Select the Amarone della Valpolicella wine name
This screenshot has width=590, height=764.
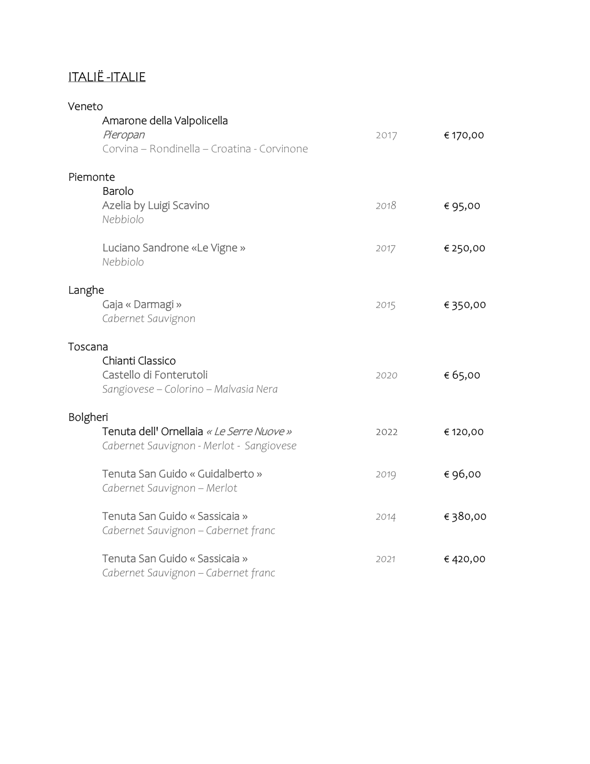click(165, 121)
